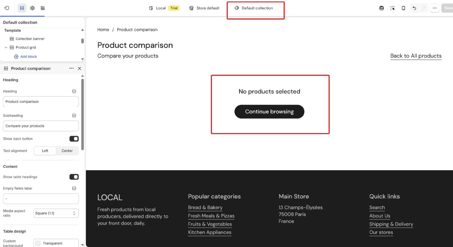Click the view-as avatar icon in the top bar
Screen dimensions: 453x247
382,8
